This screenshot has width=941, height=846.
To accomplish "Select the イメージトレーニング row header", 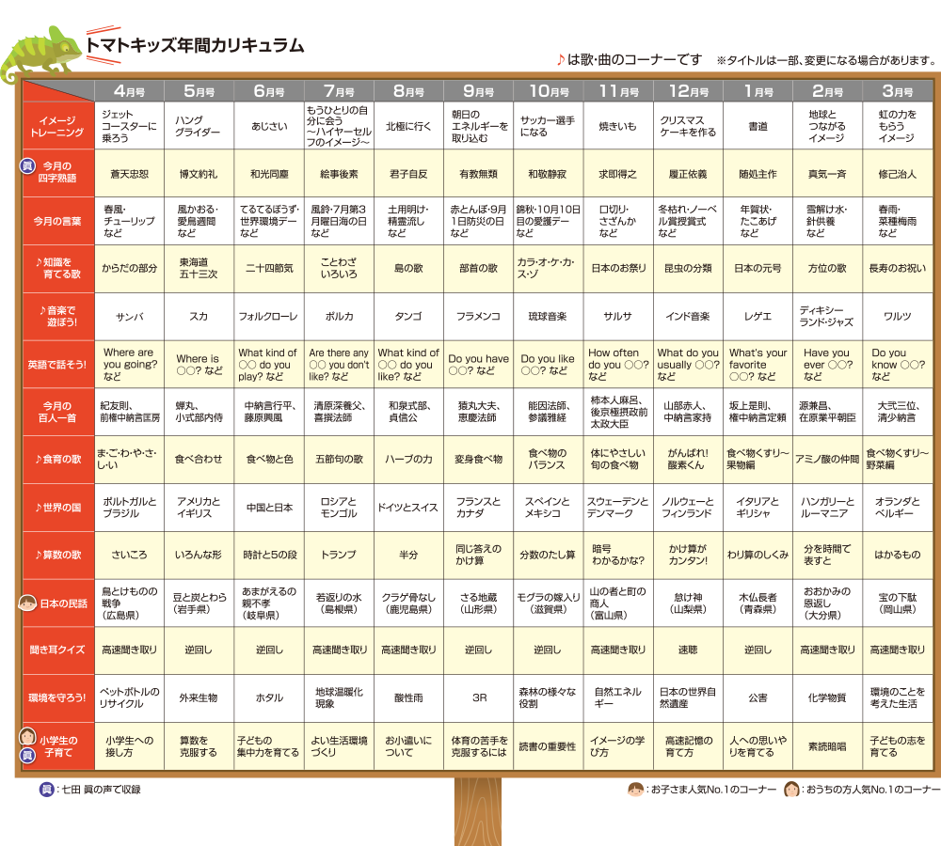I will pos(58,126).
